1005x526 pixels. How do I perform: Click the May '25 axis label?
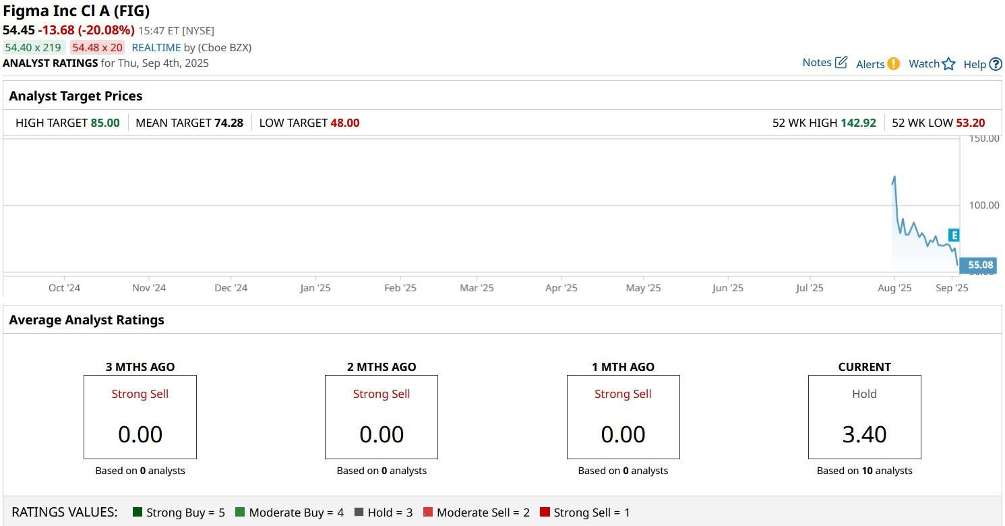[643, 288]
